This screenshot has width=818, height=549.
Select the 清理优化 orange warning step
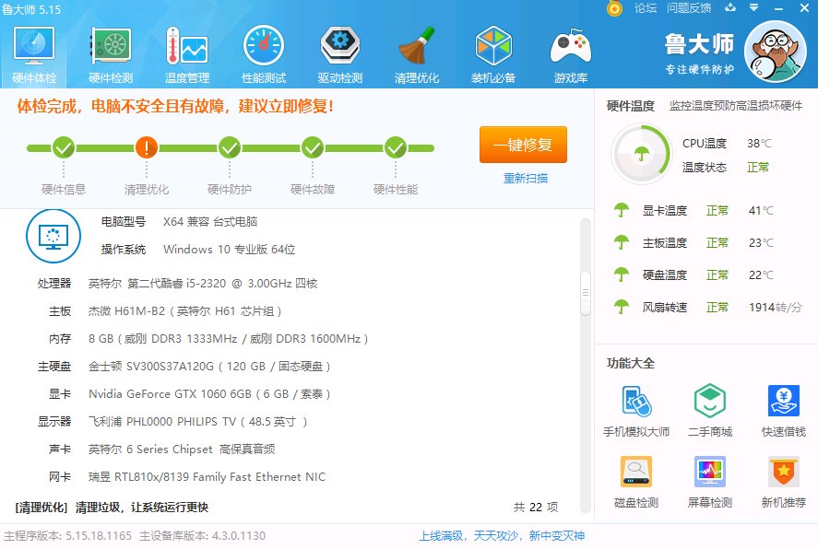coord(147,148)
